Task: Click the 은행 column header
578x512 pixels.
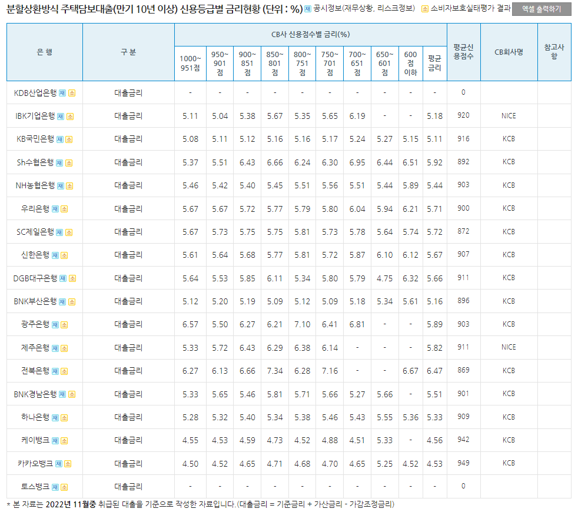Action: pyautogui.click(x=45, y=52)
